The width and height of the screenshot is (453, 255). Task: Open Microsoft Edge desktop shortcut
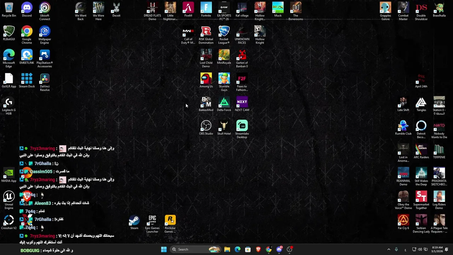(9, 59)
